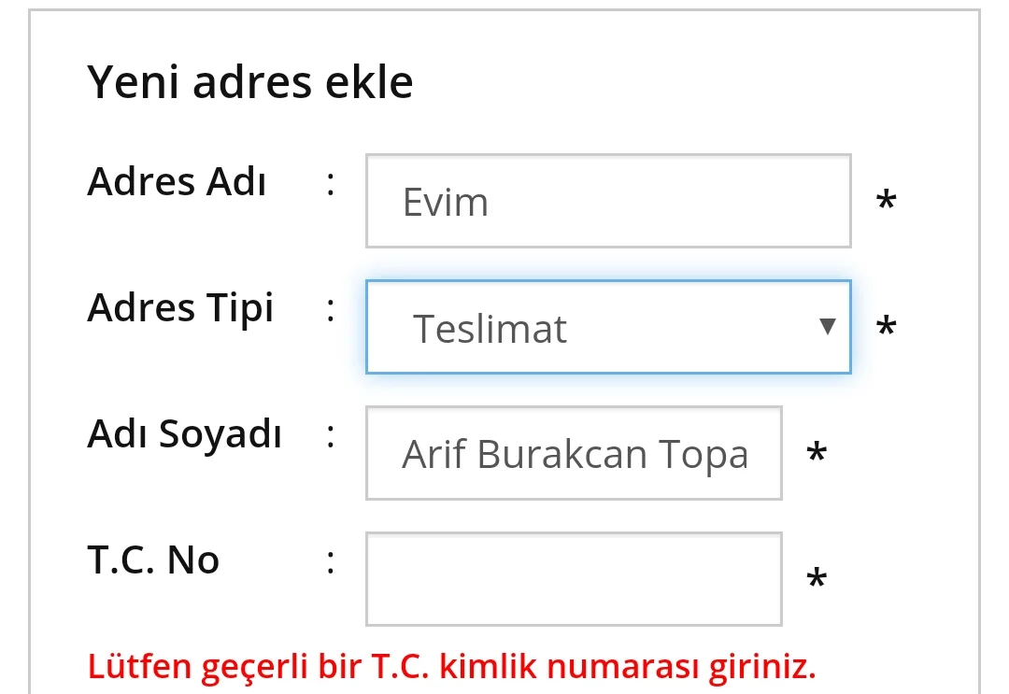This screenshot has width=1009, height=694.
Task: Focus the empty T.C. No input box
Action: tap(573, 578)
